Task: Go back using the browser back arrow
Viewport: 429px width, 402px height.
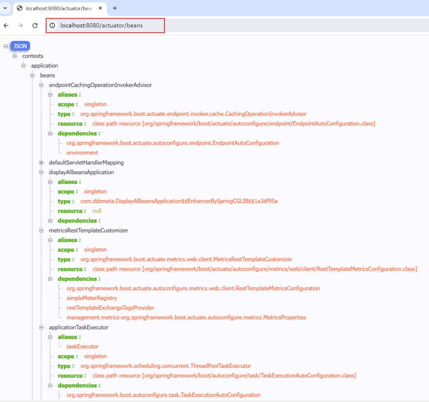Action: pos(6,25)
